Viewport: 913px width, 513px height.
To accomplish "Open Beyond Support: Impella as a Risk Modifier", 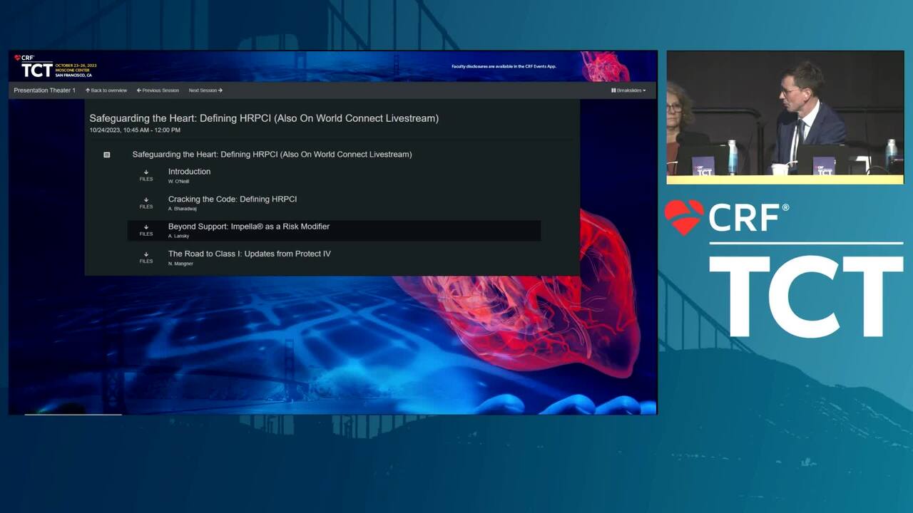I will (249, 227).
